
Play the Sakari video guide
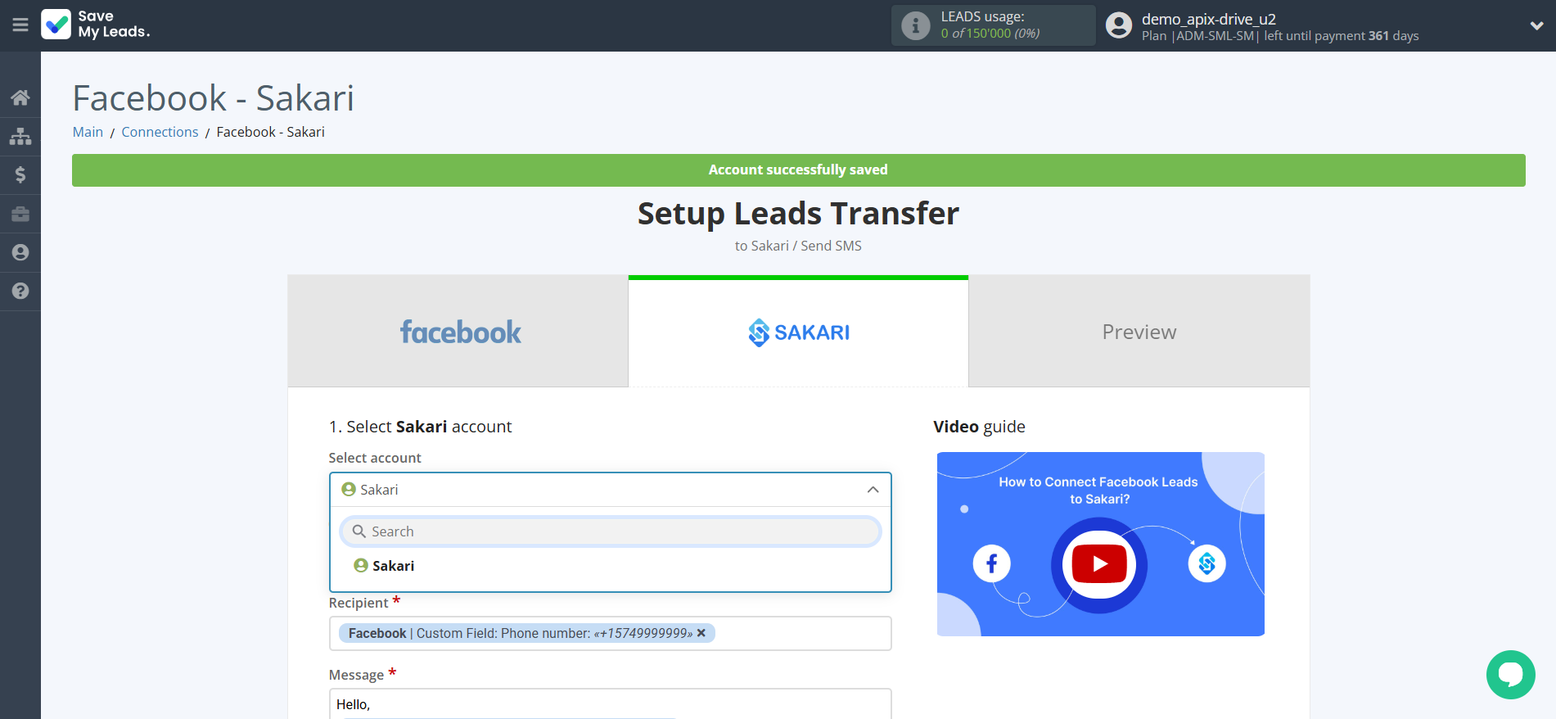1099,564
